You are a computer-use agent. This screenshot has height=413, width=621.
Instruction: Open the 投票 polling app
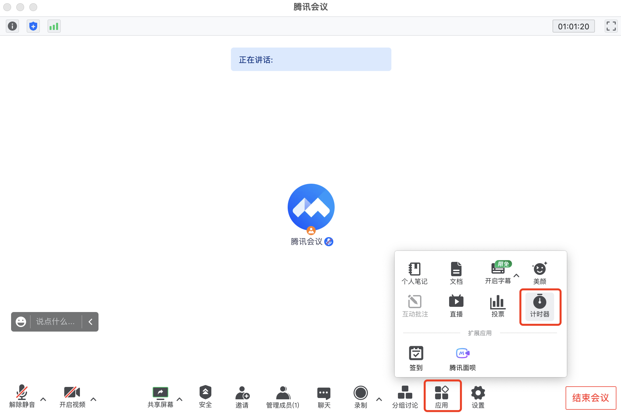point(498,306)
